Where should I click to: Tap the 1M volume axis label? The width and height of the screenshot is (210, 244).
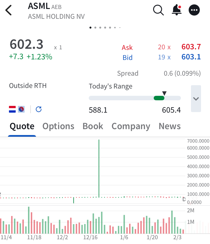[x=191, y=222]
